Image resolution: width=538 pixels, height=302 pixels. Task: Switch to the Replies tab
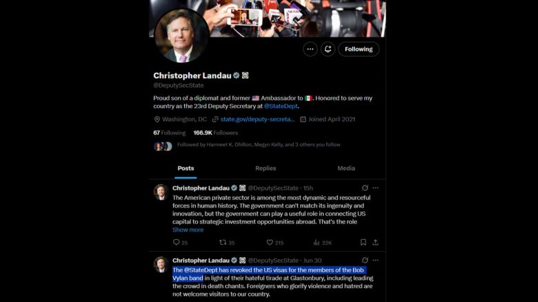(266, 168)
